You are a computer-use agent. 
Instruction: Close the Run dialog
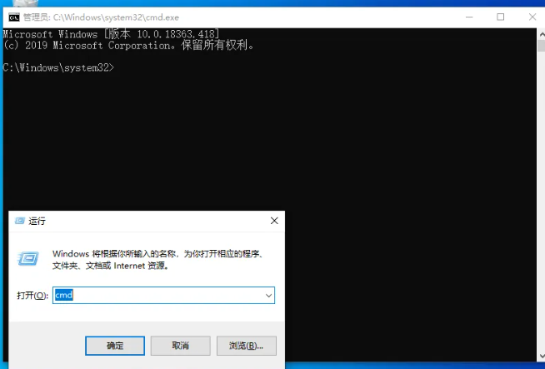pos(274,221)
